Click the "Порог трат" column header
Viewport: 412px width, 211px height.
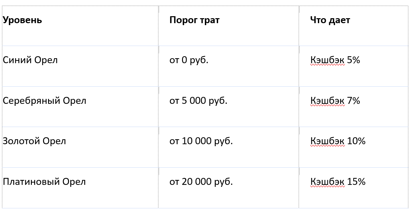coord(194,20)
